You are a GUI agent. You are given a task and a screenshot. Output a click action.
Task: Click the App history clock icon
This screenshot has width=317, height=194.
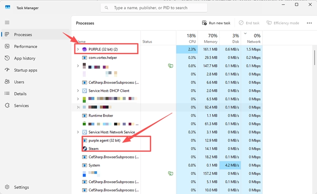tap(7, 58)
